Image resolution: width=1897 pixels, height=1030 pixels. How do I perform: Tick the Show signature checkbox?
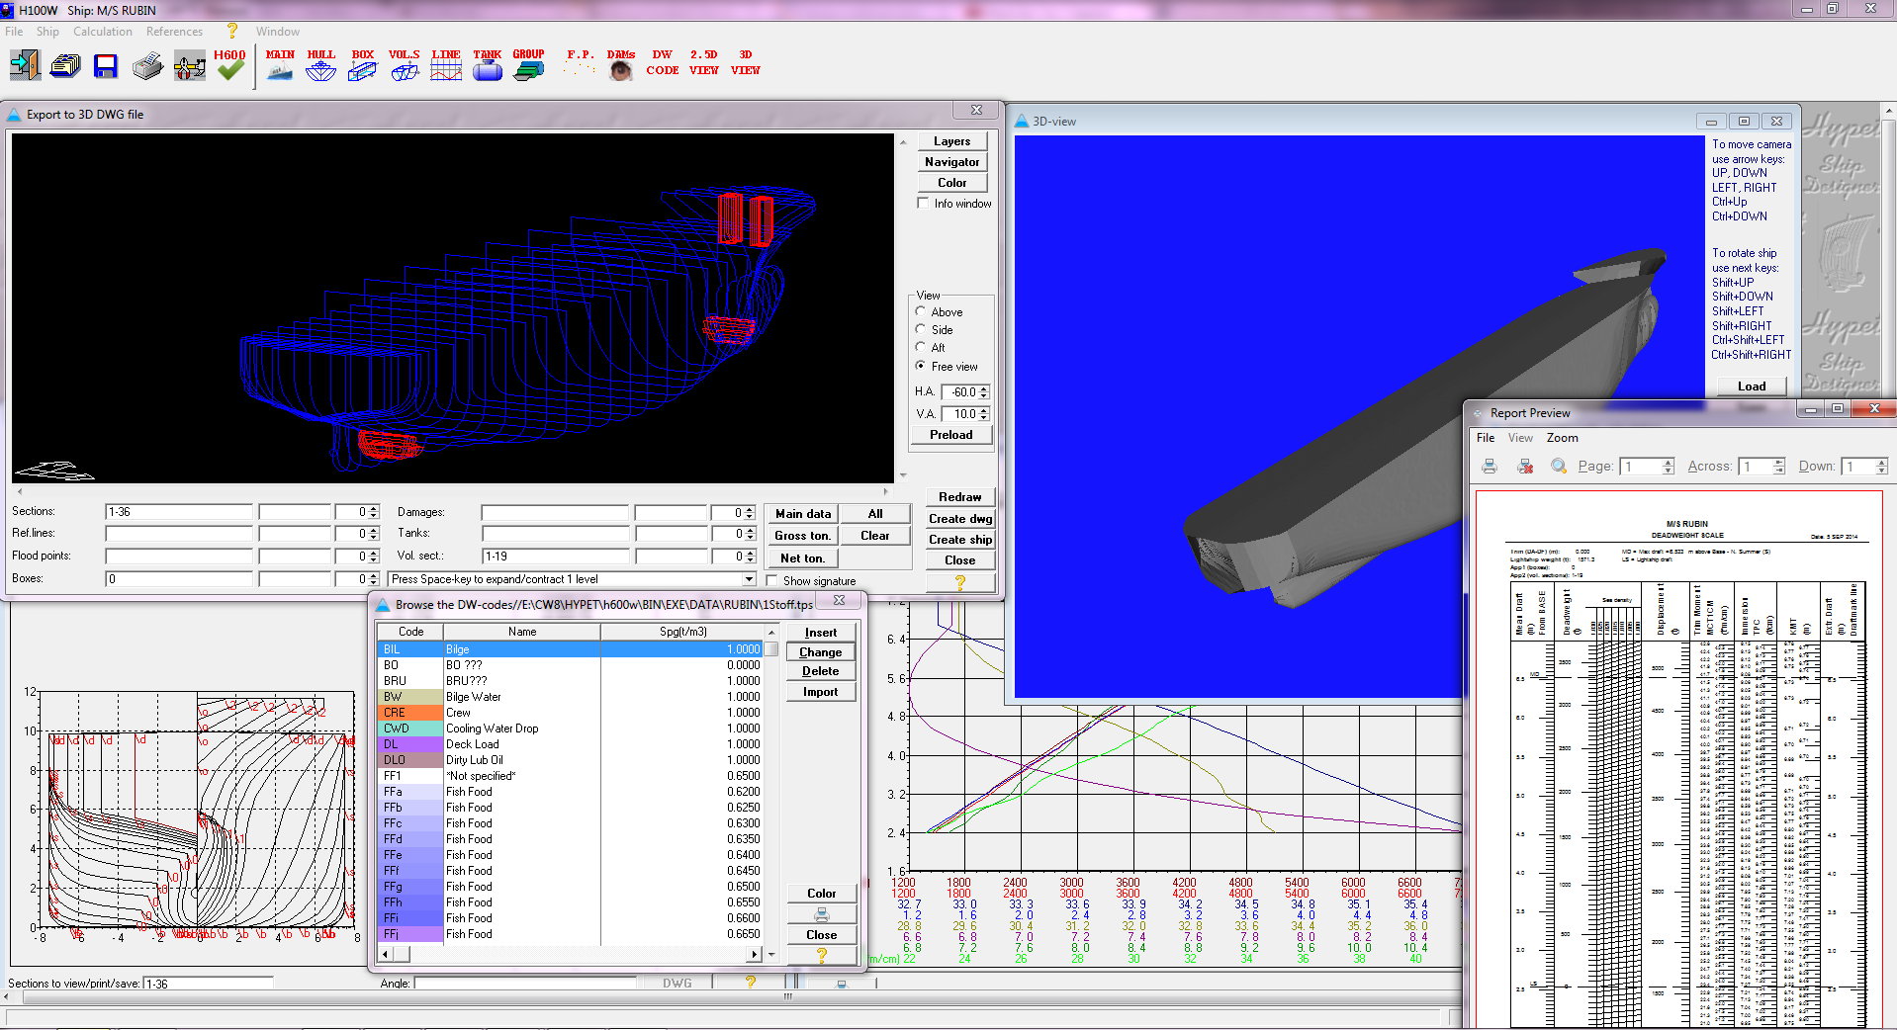pyautogui.click(x=772, y=581)
